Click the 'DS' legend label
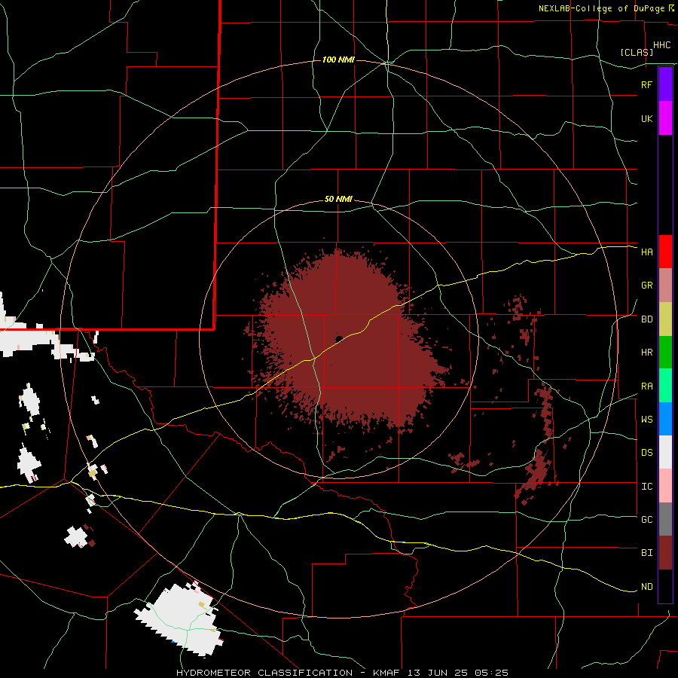 [646, 453]
